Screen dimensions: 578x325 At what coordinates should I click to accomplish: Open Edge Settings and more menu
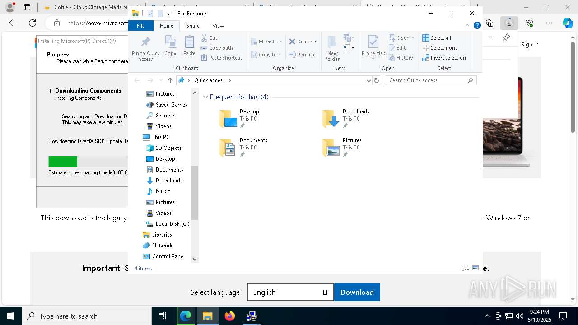point(549,23)
